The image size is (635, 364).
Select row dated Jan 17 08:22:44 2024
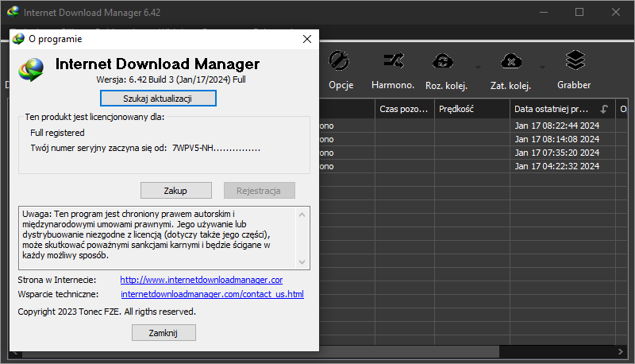474,126
